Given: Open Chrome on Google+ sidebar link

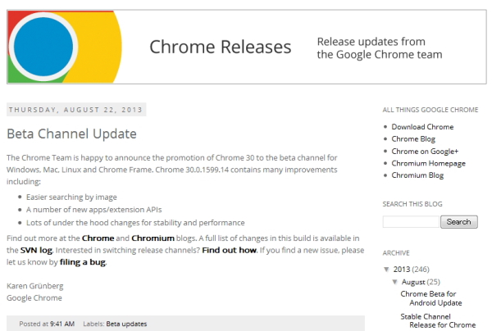Looking at the screenshot, I should 425,151.
